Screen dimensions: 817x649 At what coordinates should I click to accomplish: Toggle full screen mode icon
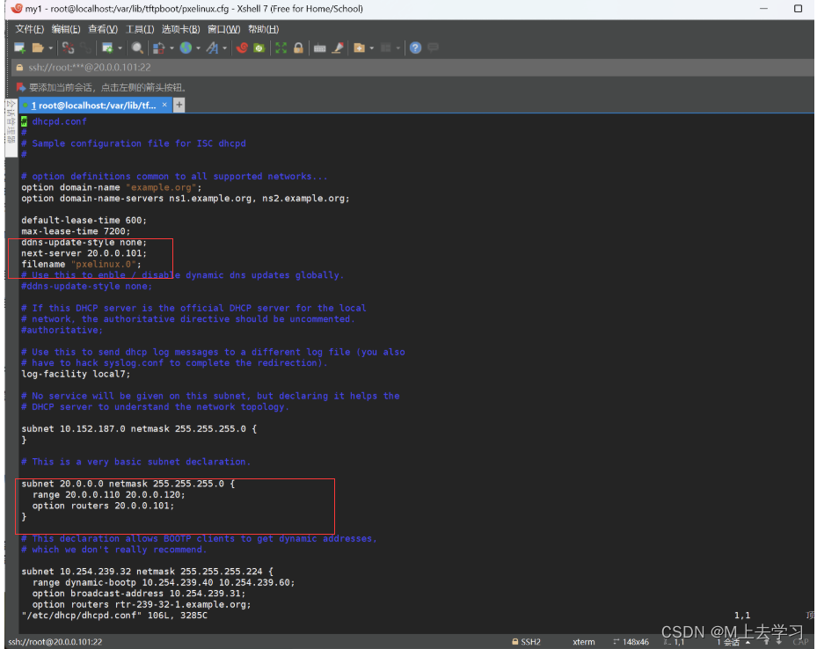pyautogui.click(x=280, y=47)
